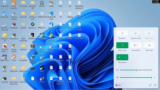Select the Solid PDF to Word shortcut
This screenshot has width=160, height=90.
4,26
